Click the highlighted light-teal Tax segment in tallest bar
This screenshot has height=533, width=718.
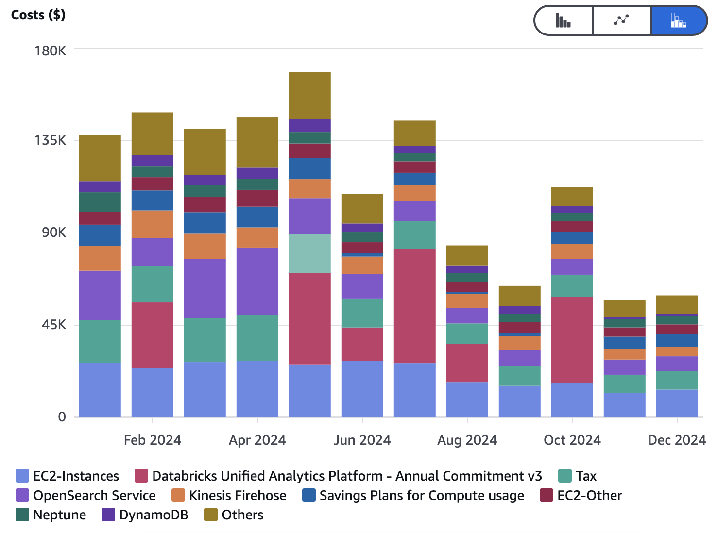coord(310,254)
